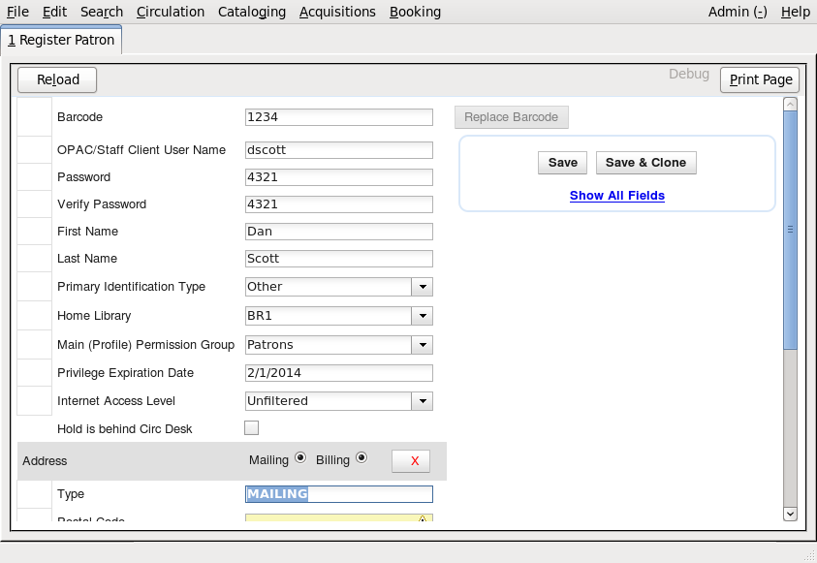Open the Main (Profile) Permission Group dropdown
This screenshot has width=817, height=563.
422,345
